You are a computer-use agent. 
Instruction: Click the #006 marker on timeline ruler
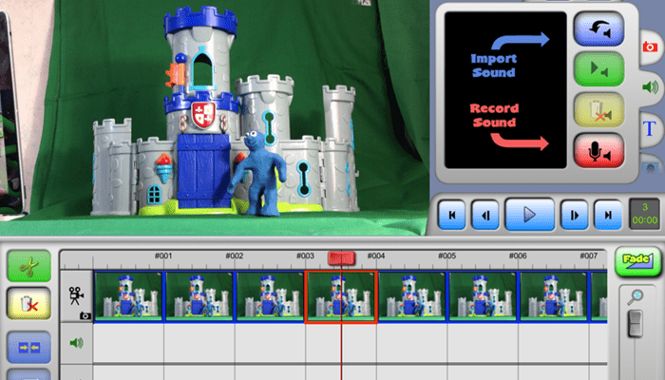[x=518, y=256]
